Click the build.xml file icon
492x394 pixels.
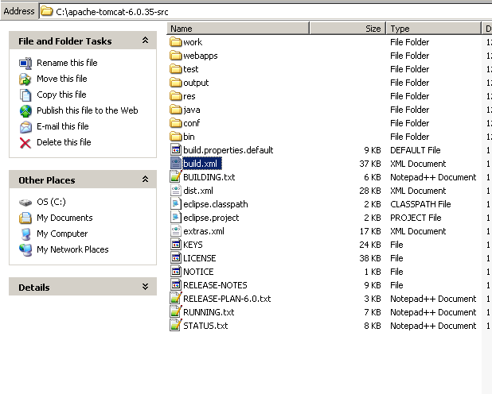(x=176, y=163)
